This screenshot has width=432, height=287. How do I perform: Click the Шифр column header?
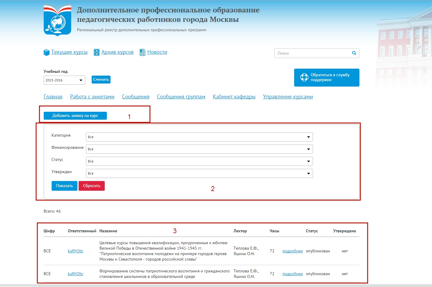(x=49, y=231)
